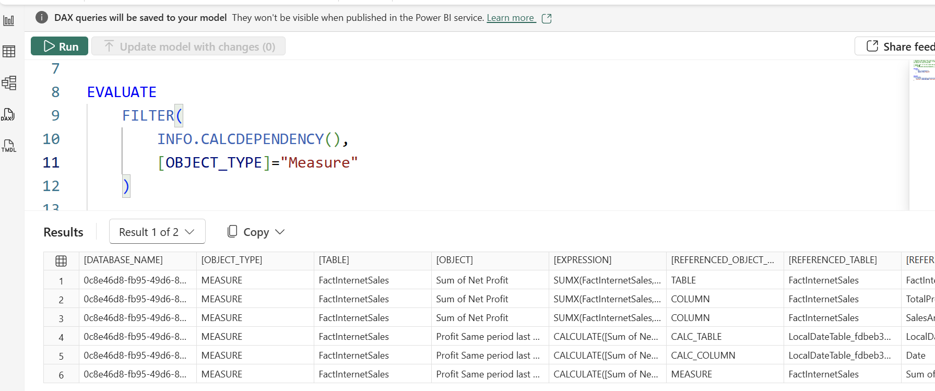Open the Report view icon in sidebar
The image size is (935, 391).
[9, 21]
